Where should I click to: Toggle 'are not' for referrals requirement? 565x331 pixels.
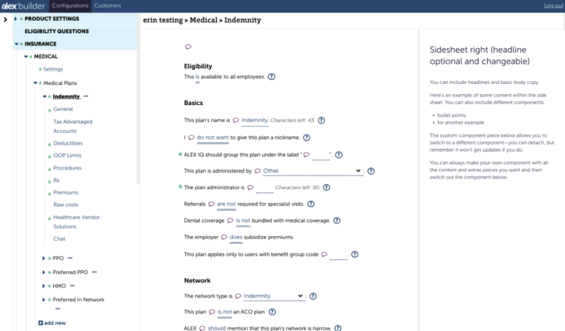click(x=226, y=204)
